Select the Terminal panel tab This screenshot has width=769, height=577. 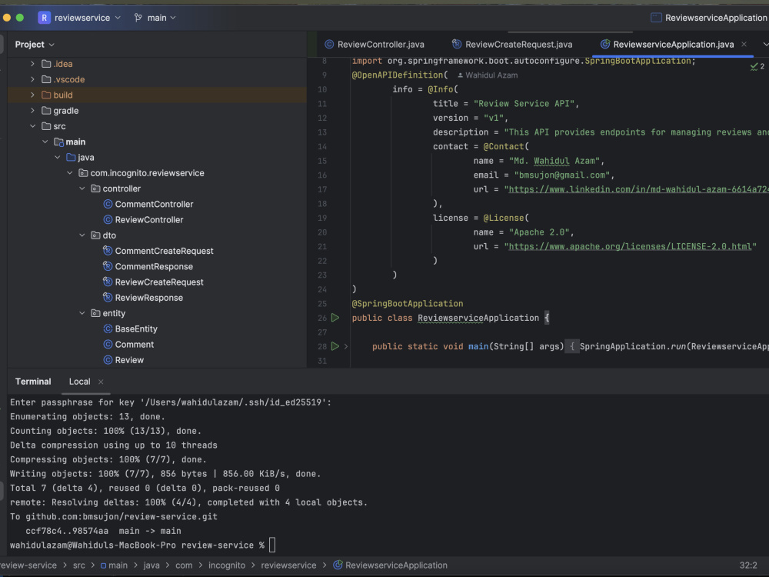coord(33,382)
